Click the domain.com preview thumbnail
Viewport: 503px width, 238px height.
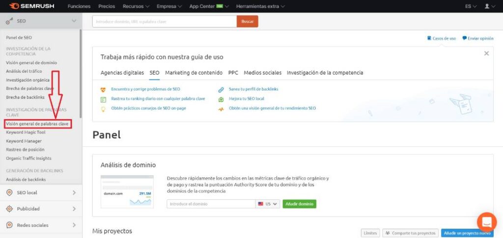point(127,191)
